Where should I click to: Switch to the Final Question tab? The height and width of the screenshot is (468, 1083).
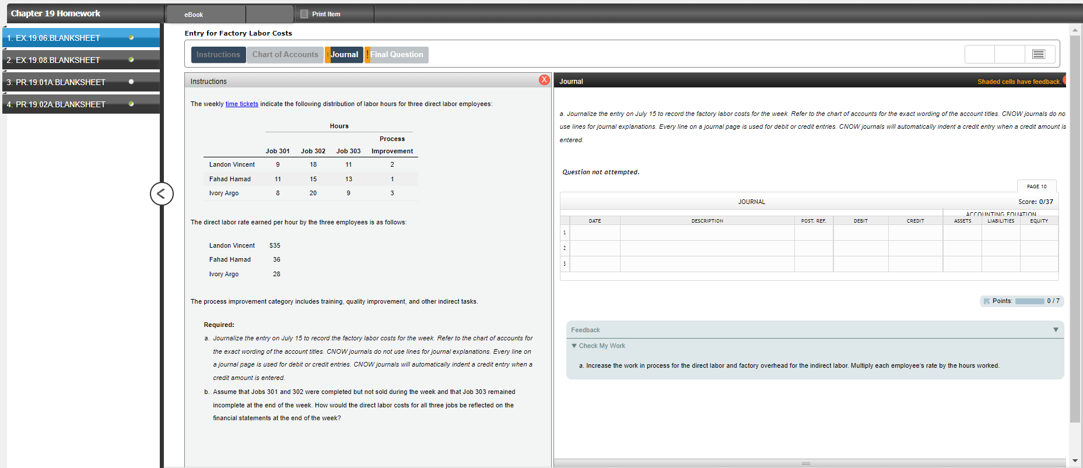397,55
